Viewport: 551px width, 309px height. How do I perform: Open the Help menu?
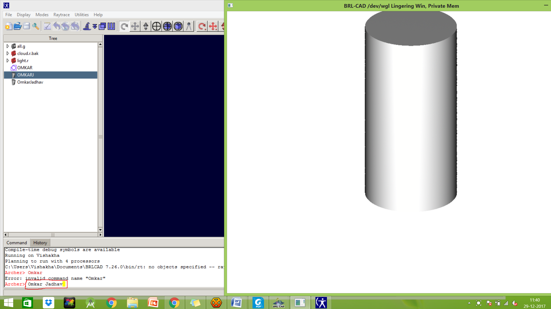click(98, 15)
